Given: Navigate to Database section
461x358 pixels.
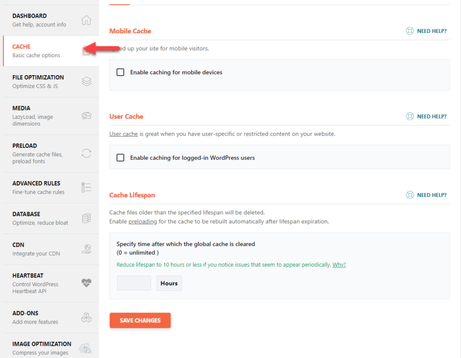Looking at the screenshot, I should [x=51, y=218].
